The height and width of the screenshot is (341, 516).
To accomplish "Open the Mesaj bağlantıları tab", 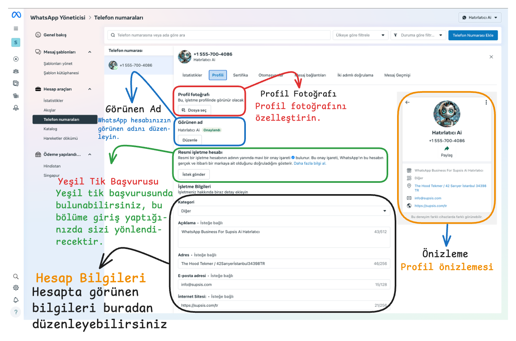I will coord(310,75).
